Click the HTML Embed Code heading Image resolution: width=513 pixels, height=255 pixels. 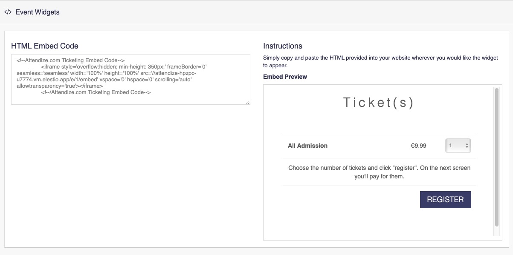(45, 46)
